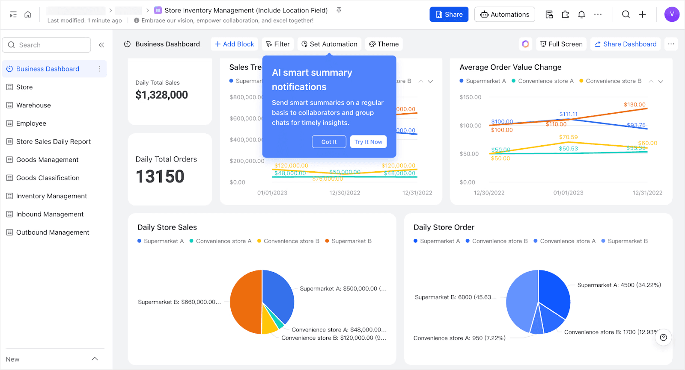Click the sidebar Search field
This screenshot has height=370, width=685.
47,45
